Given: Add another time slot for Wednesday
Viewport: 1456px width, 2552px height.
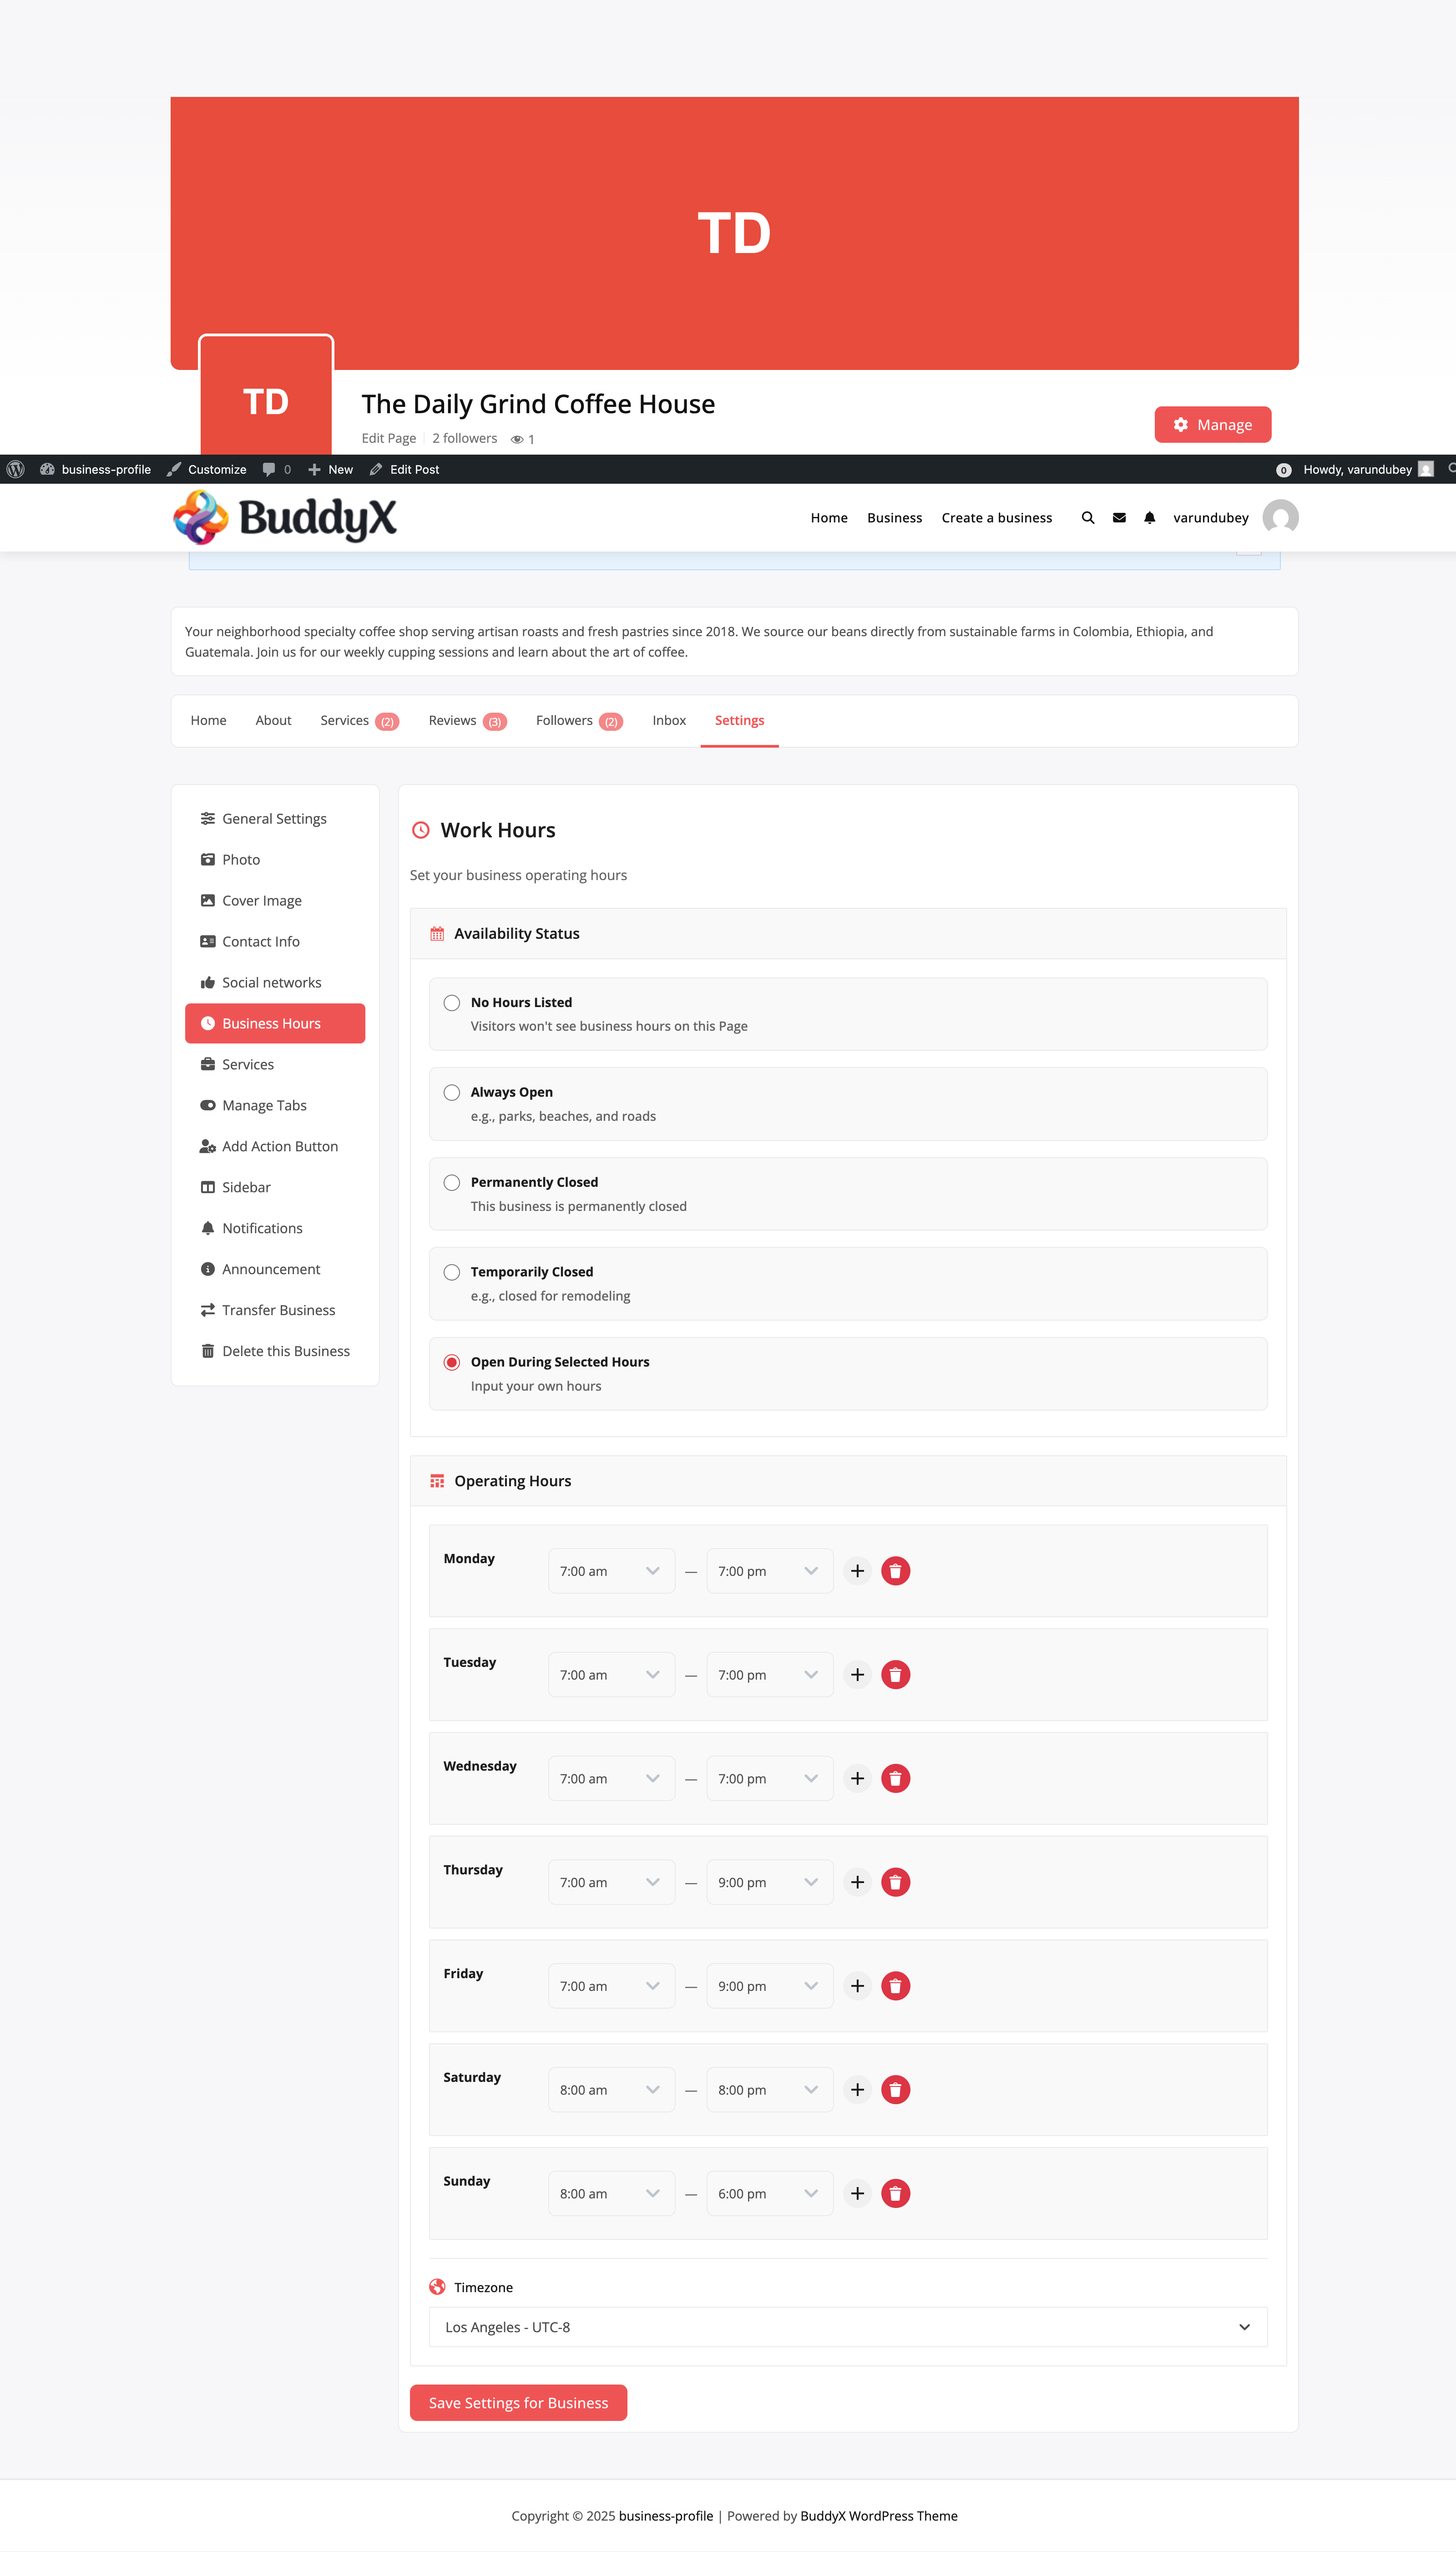Looking at the screenshot, I should tap(857, 1778).
